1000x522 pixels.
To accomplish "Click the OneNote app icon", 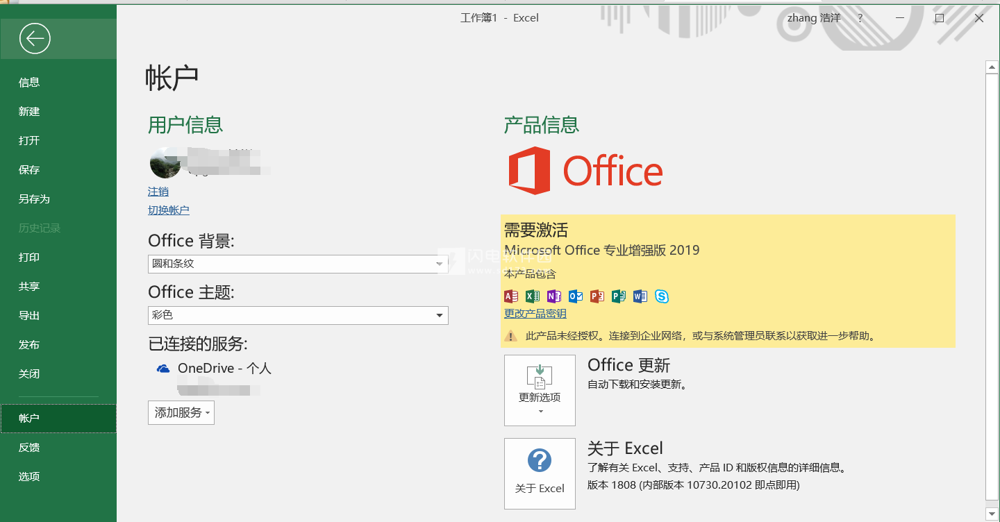I will [554, 296].
